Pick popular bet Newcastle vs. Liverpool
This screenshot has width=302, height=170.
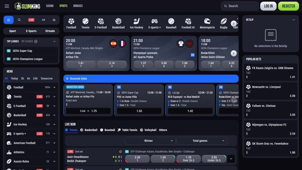pyautogui.click(x=271, y=91)
